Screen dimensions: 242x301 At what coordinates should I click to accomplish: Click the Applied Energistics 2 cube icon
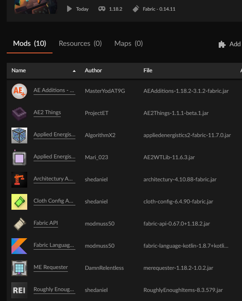pyautogui.click(x=19, y=135)
